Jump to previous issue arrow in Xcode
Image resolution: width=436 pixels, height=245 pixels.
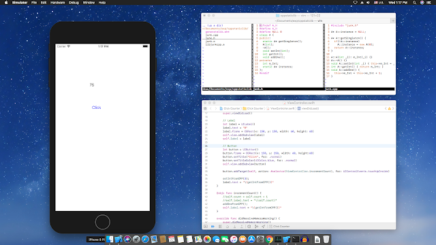pos(386,108)
